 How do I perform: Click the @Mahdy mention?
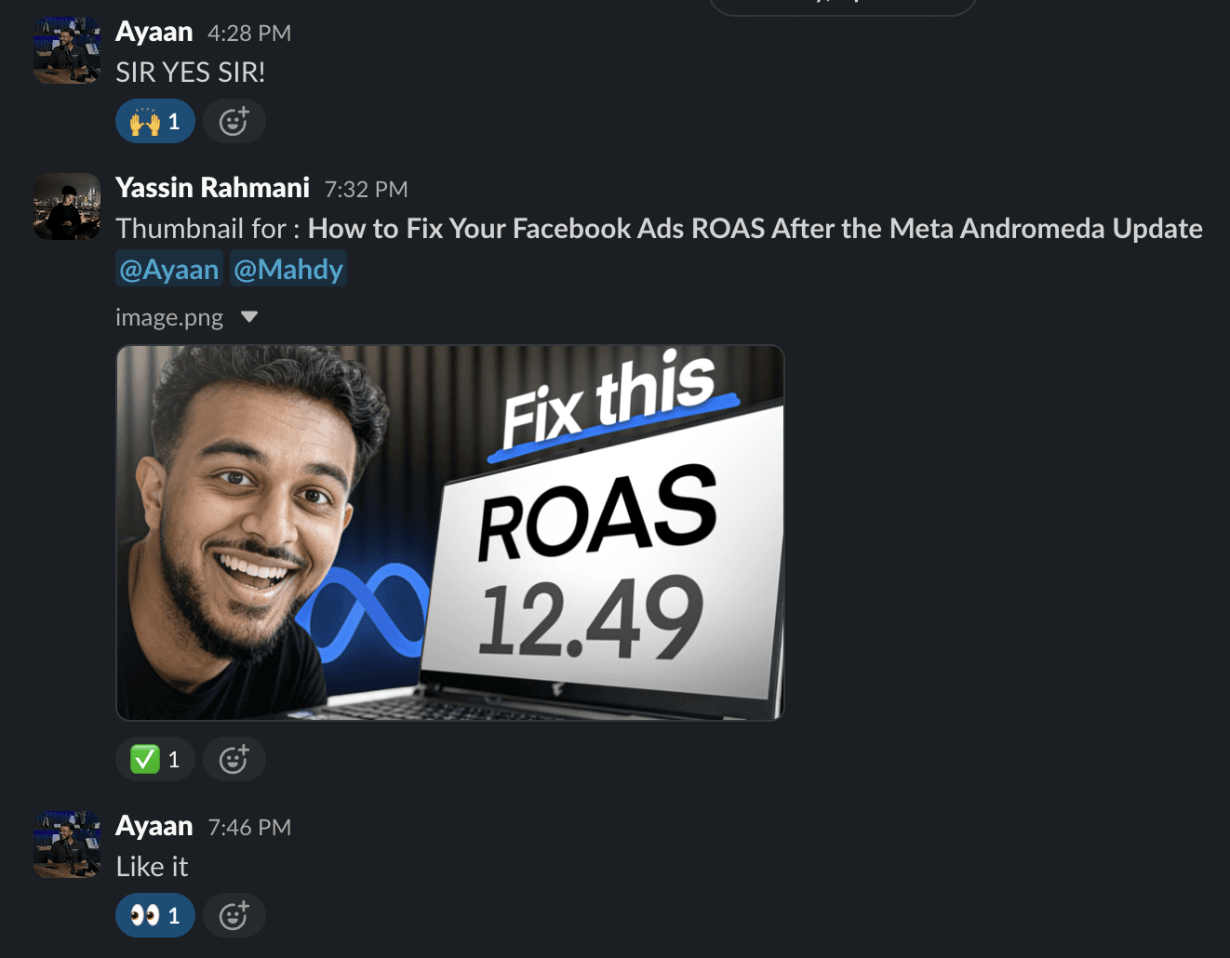click(x=288, y=269)
